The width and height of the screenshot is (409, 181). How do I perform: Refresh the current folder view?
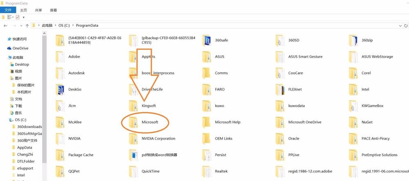[x=406, y=25]
